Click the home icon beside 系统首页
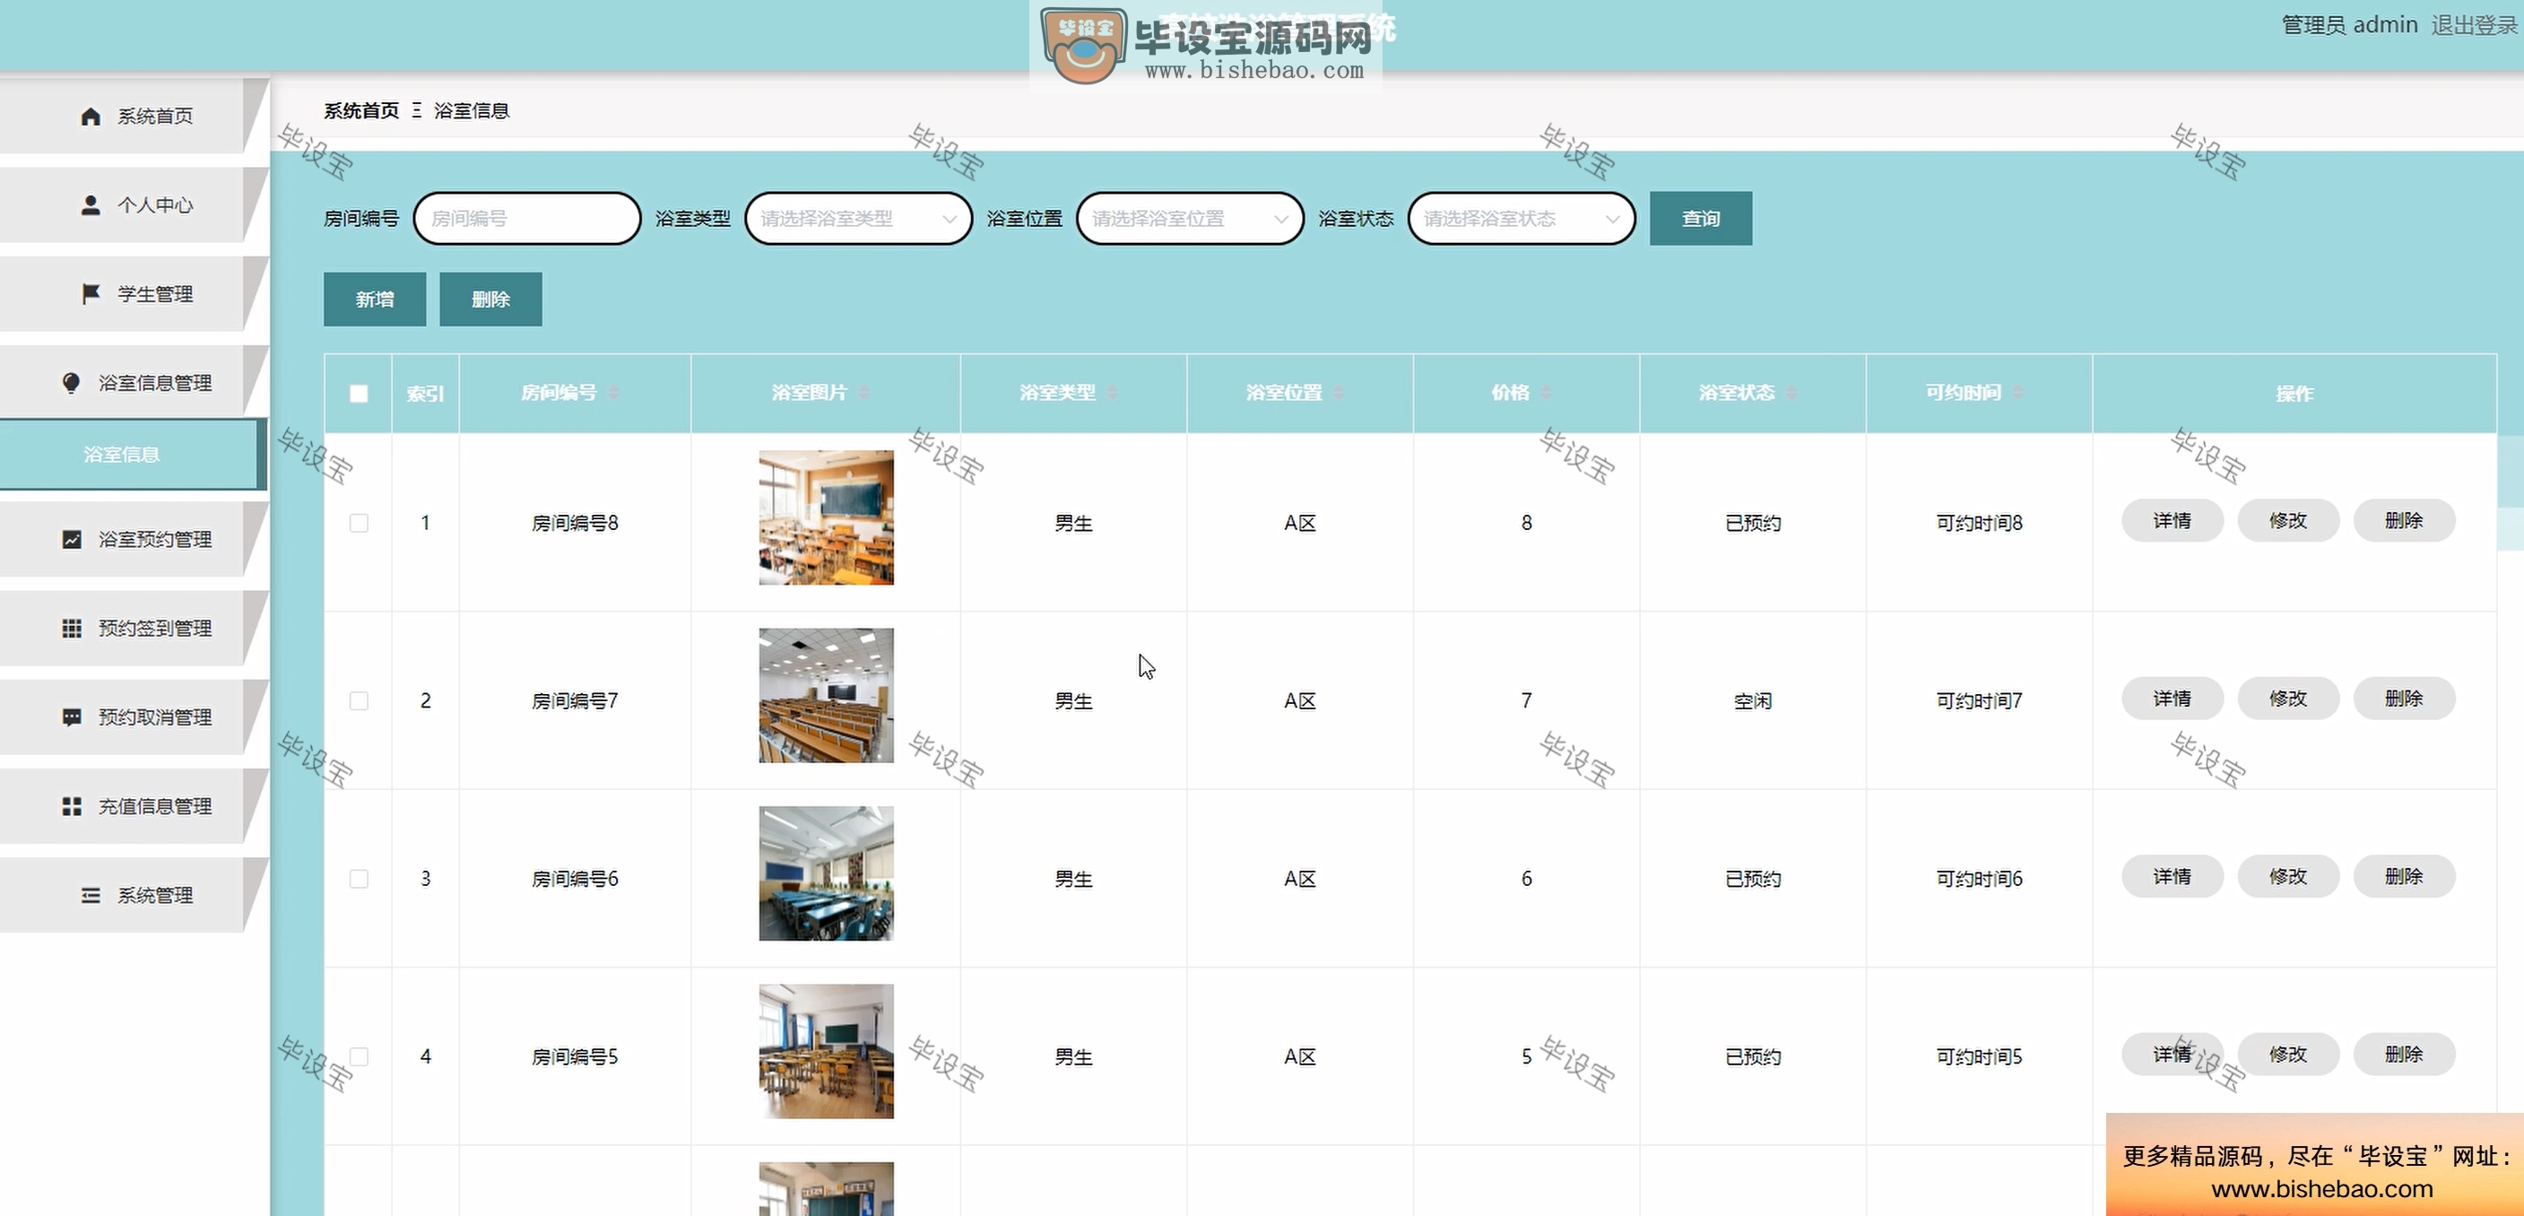The width and height of the screenshot is (2524, 1216). (x=91, y=117)
